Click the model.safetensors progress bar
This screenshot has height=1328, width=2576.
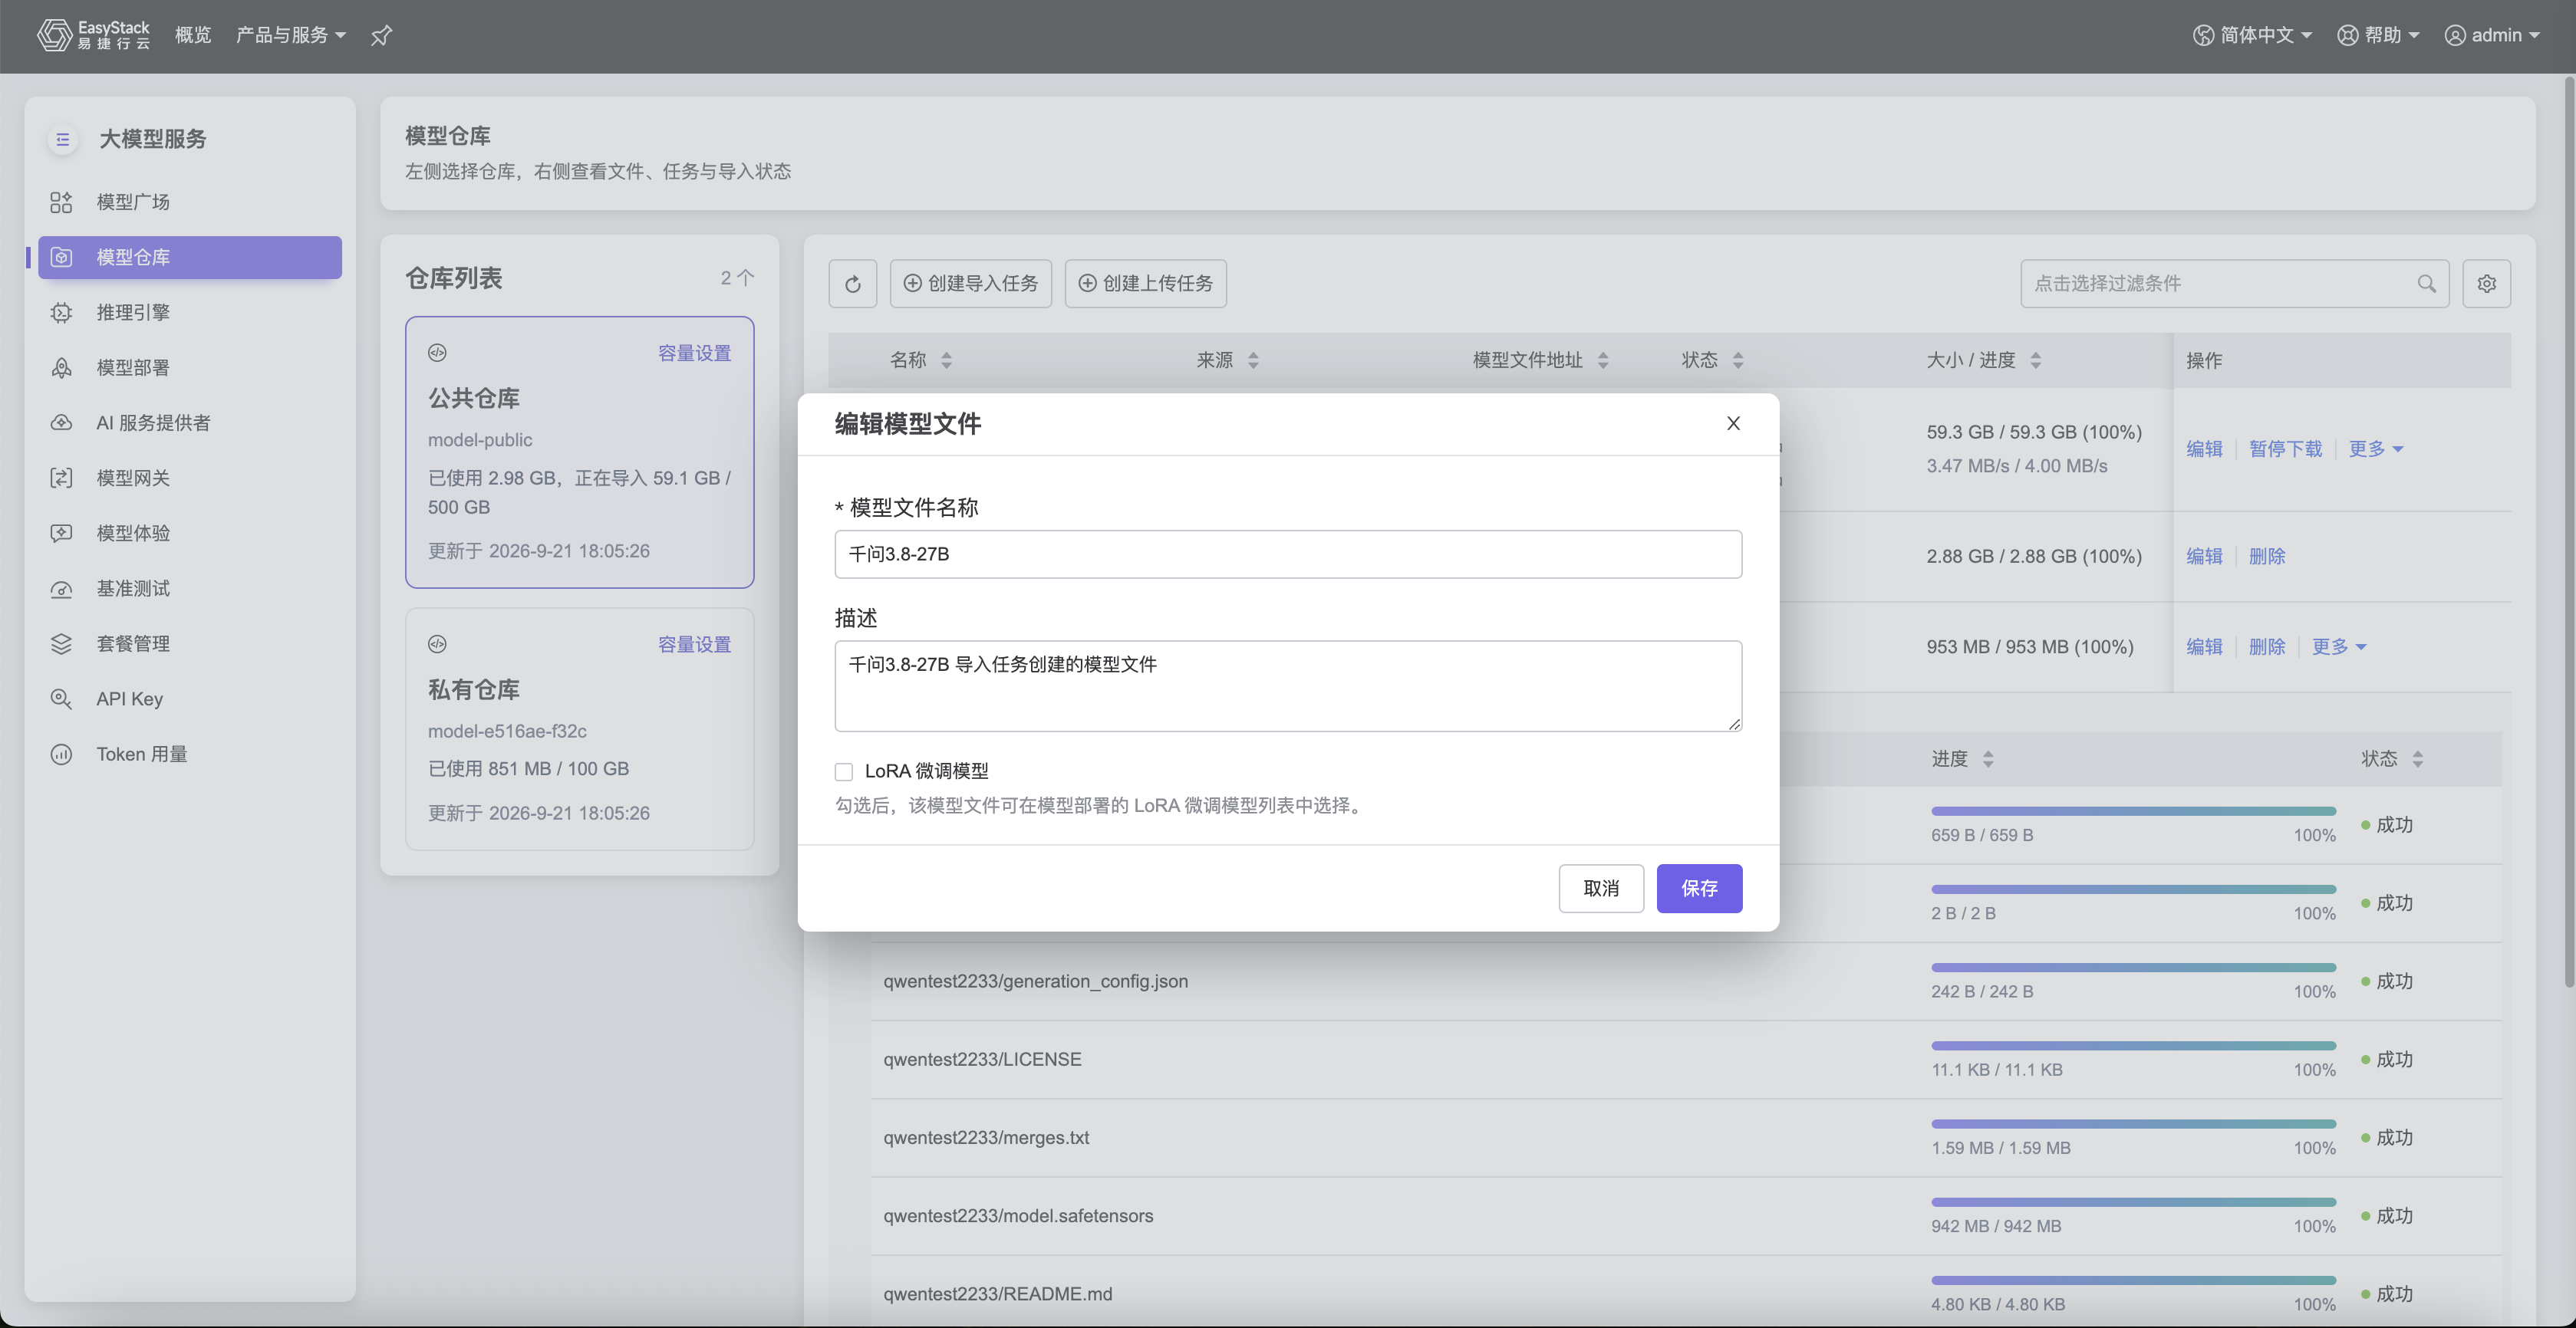pos(2133,1202)
